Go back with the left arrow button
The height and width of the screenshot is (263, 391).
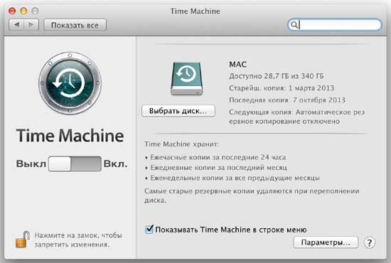tap(16, 25)
